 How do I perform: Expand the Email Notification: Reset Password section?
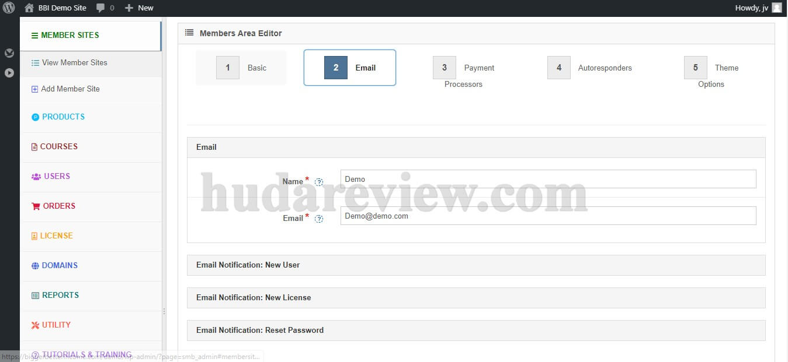coord(475,330)
